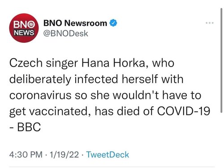Click the vertical scrollbar on the right

(x=221, y=60)
